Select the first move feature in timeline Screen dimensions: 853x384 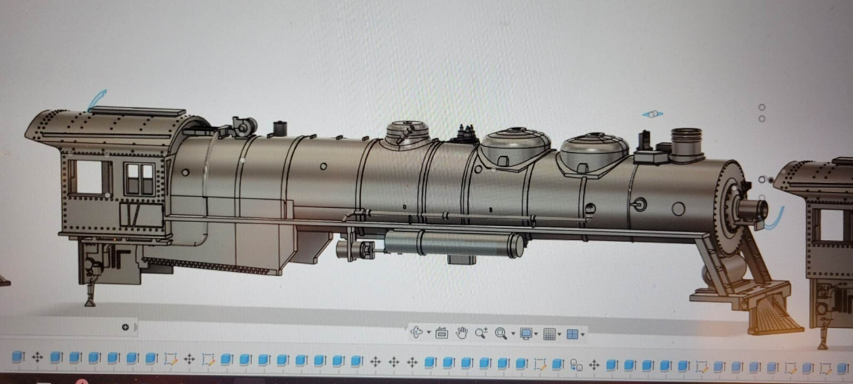(37, 357)
